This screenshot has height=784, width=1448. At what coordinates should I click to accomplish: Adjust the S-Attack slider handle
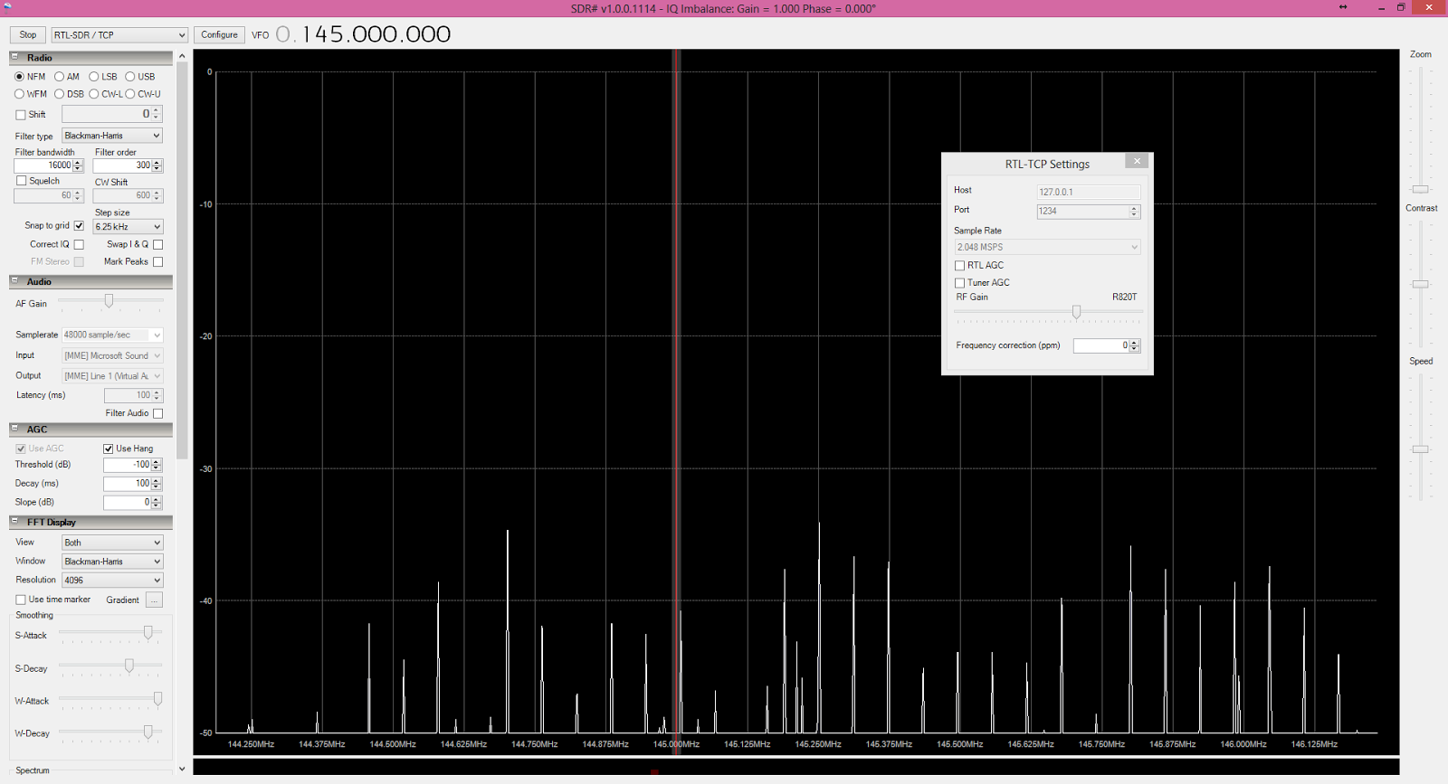[x=148, y=633]
